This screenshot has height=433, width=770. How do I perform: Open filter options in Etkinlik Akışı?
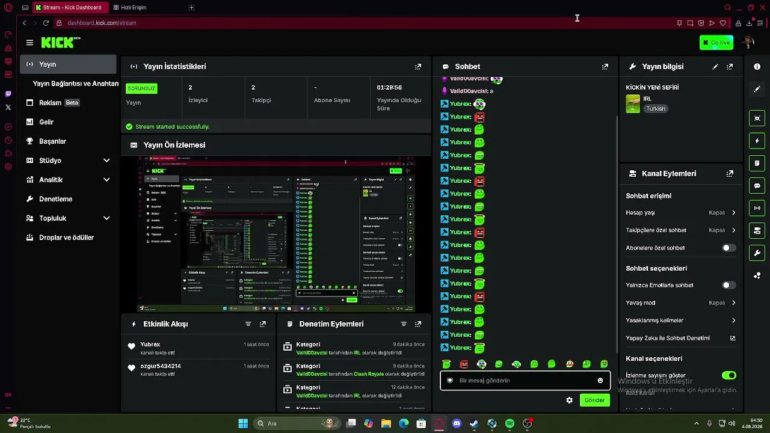(x=248, y=324)
